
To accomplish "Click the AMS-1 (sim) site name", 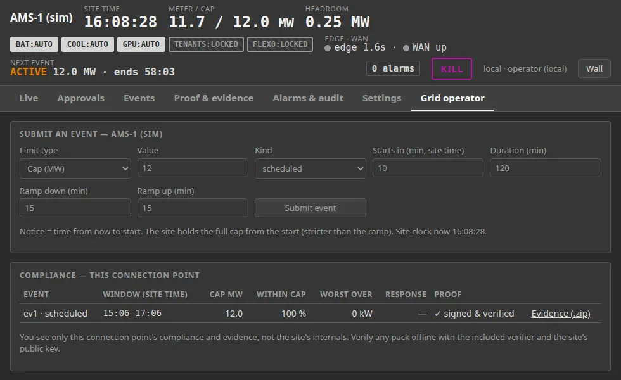I will 42,18.
